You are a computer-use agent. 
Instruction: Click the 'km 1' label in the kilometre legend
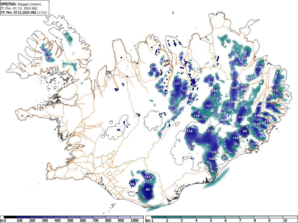[x=150, y=221]
